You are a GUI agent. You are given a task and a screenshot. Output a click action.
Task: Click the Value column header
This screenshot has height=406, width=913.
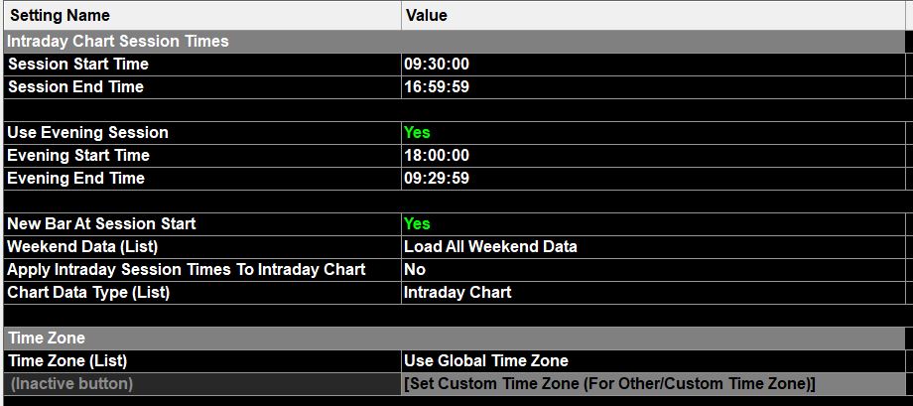coord(427,15)
